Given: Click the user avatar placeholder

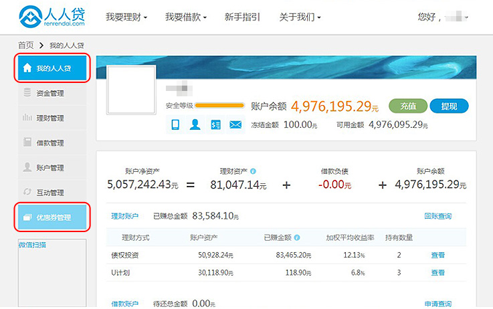Looking at the screenshot, I should pyautogui.click(x=131, y=90).
